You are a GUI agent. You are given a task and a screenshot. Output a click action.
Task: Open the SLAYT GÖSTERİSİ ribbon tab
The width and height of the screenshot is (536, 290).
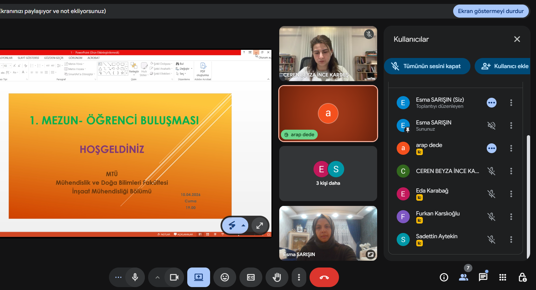point(28,58)
